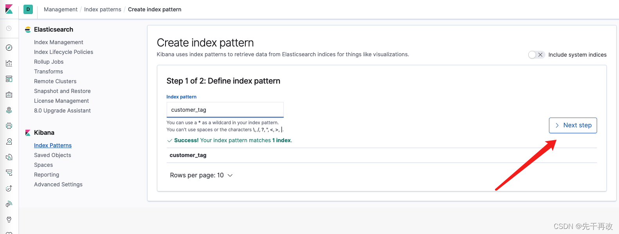Image resolution: width=619 pixels, height=234 pixels.
Task: Open Uptime icon in sidebar
Action: [9, 188]
